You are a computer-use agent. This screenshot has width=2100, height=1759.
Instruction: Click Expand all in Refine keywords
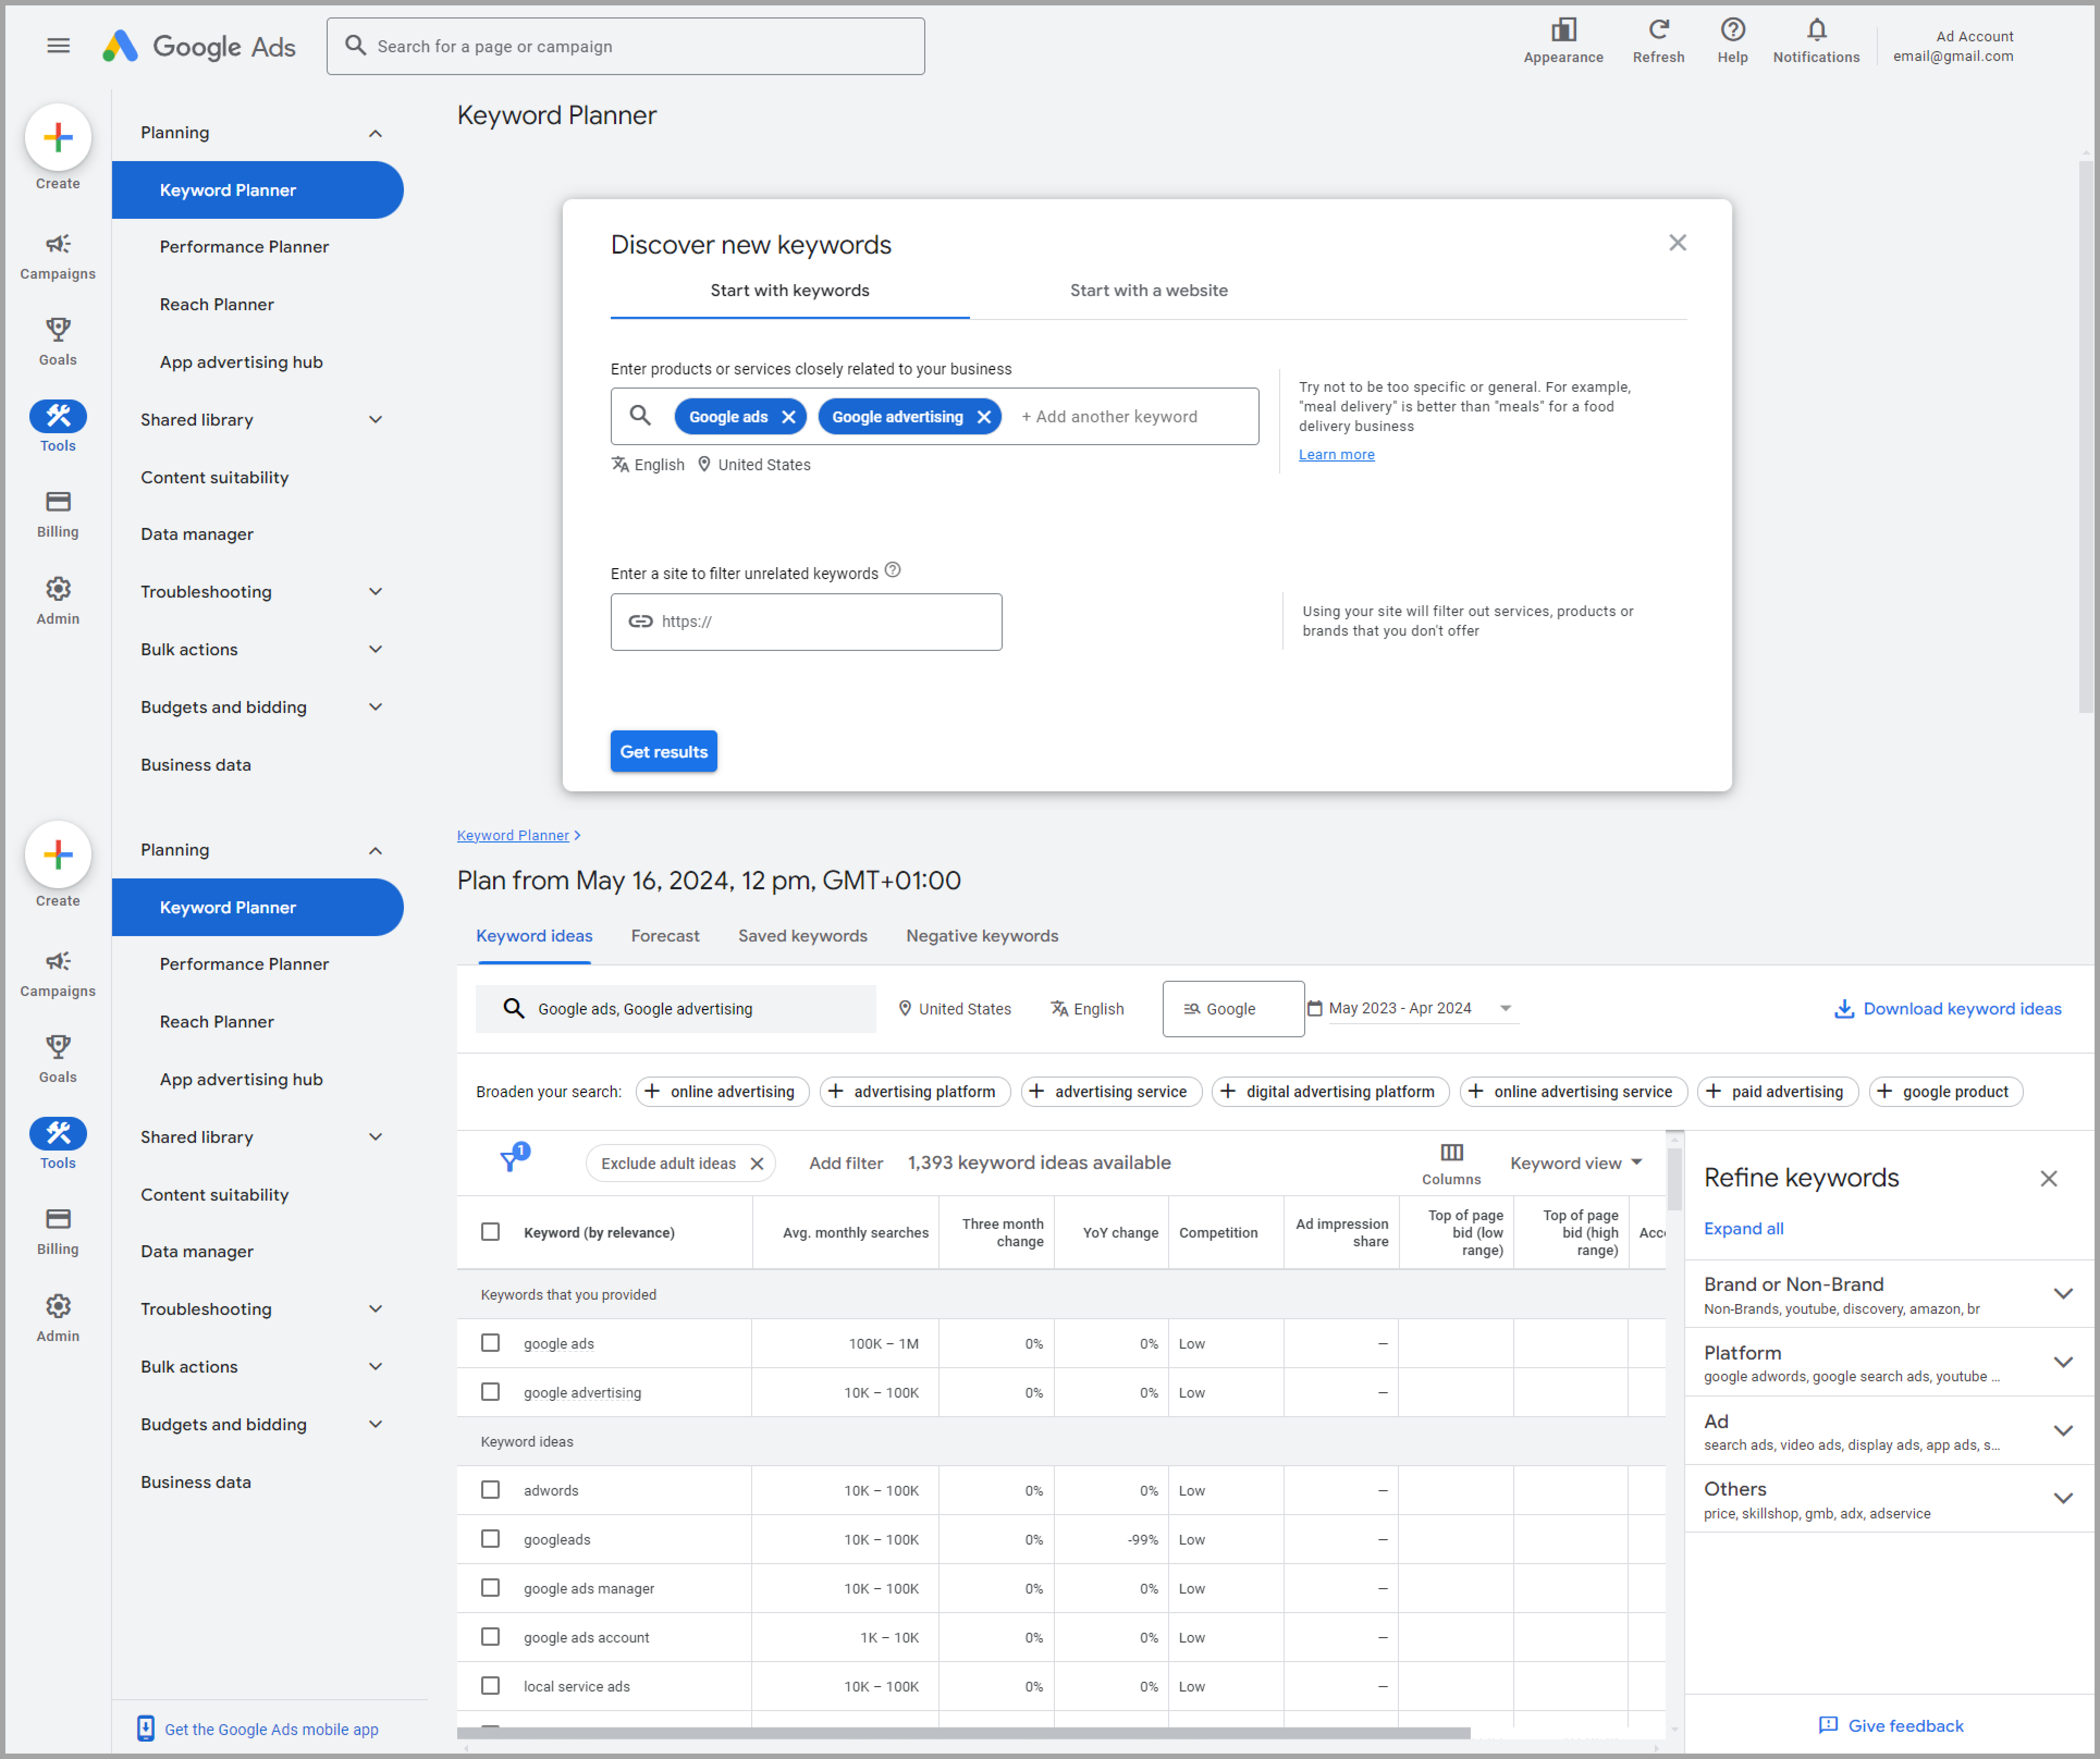1743,1229
